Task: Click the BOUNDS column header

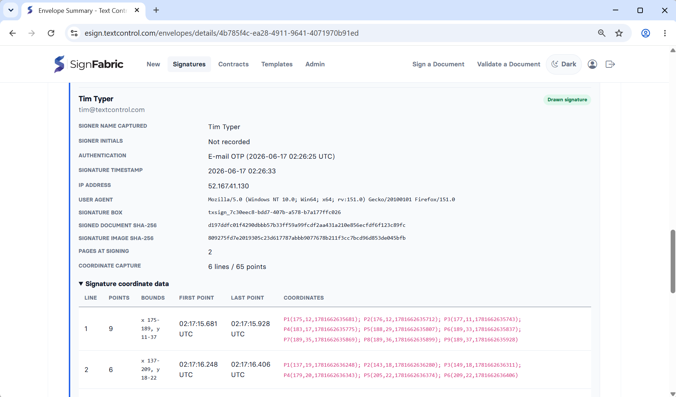Action: point(153,298)
